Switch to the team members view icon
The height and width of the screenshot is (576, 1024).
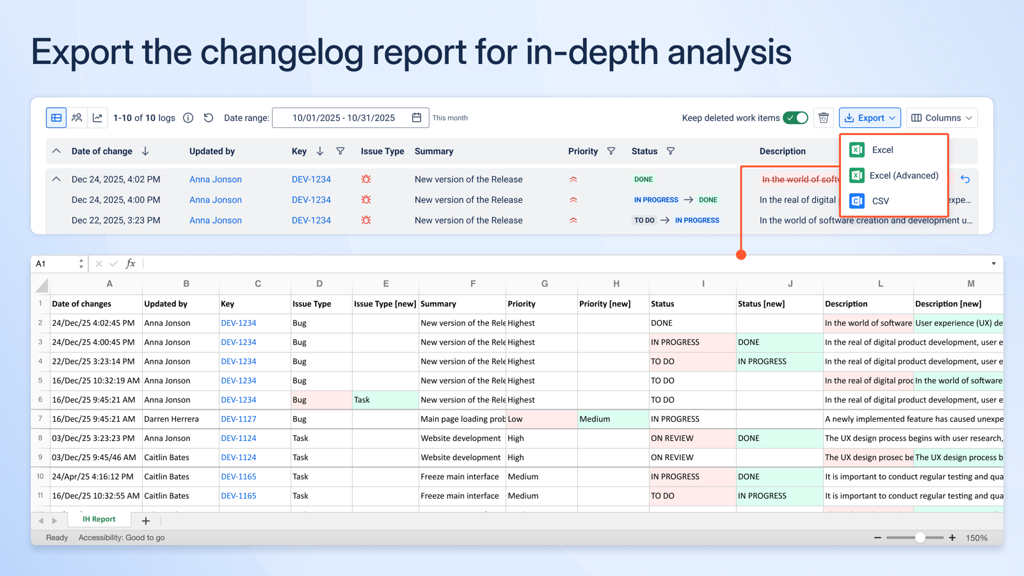tap(77, 118)
